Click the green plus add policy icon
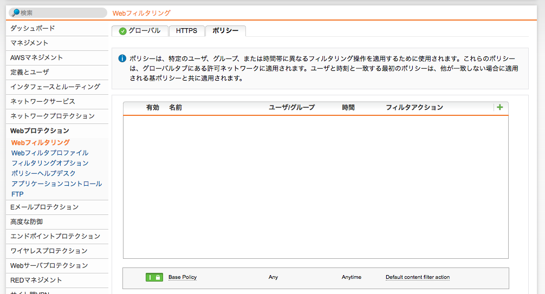The width and height of the screenshot is (545, 294). pos(499,107)
